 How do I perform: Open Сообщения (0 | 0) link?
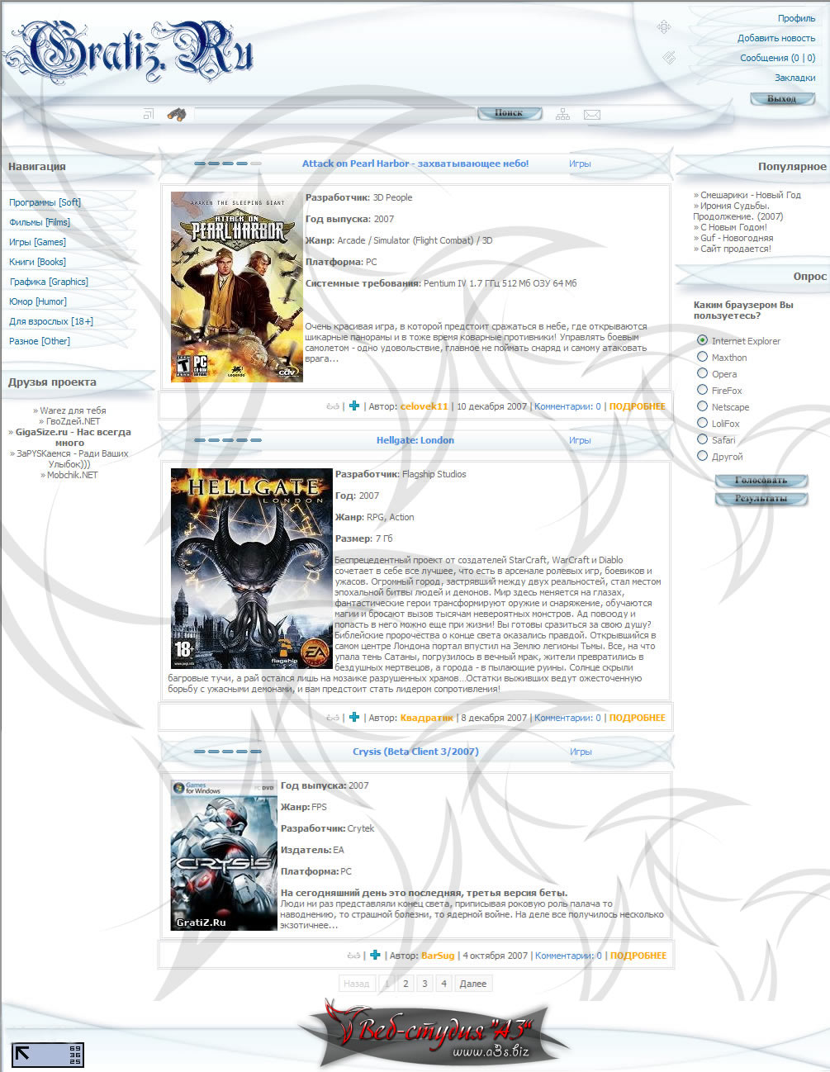[x=777, y=58]
